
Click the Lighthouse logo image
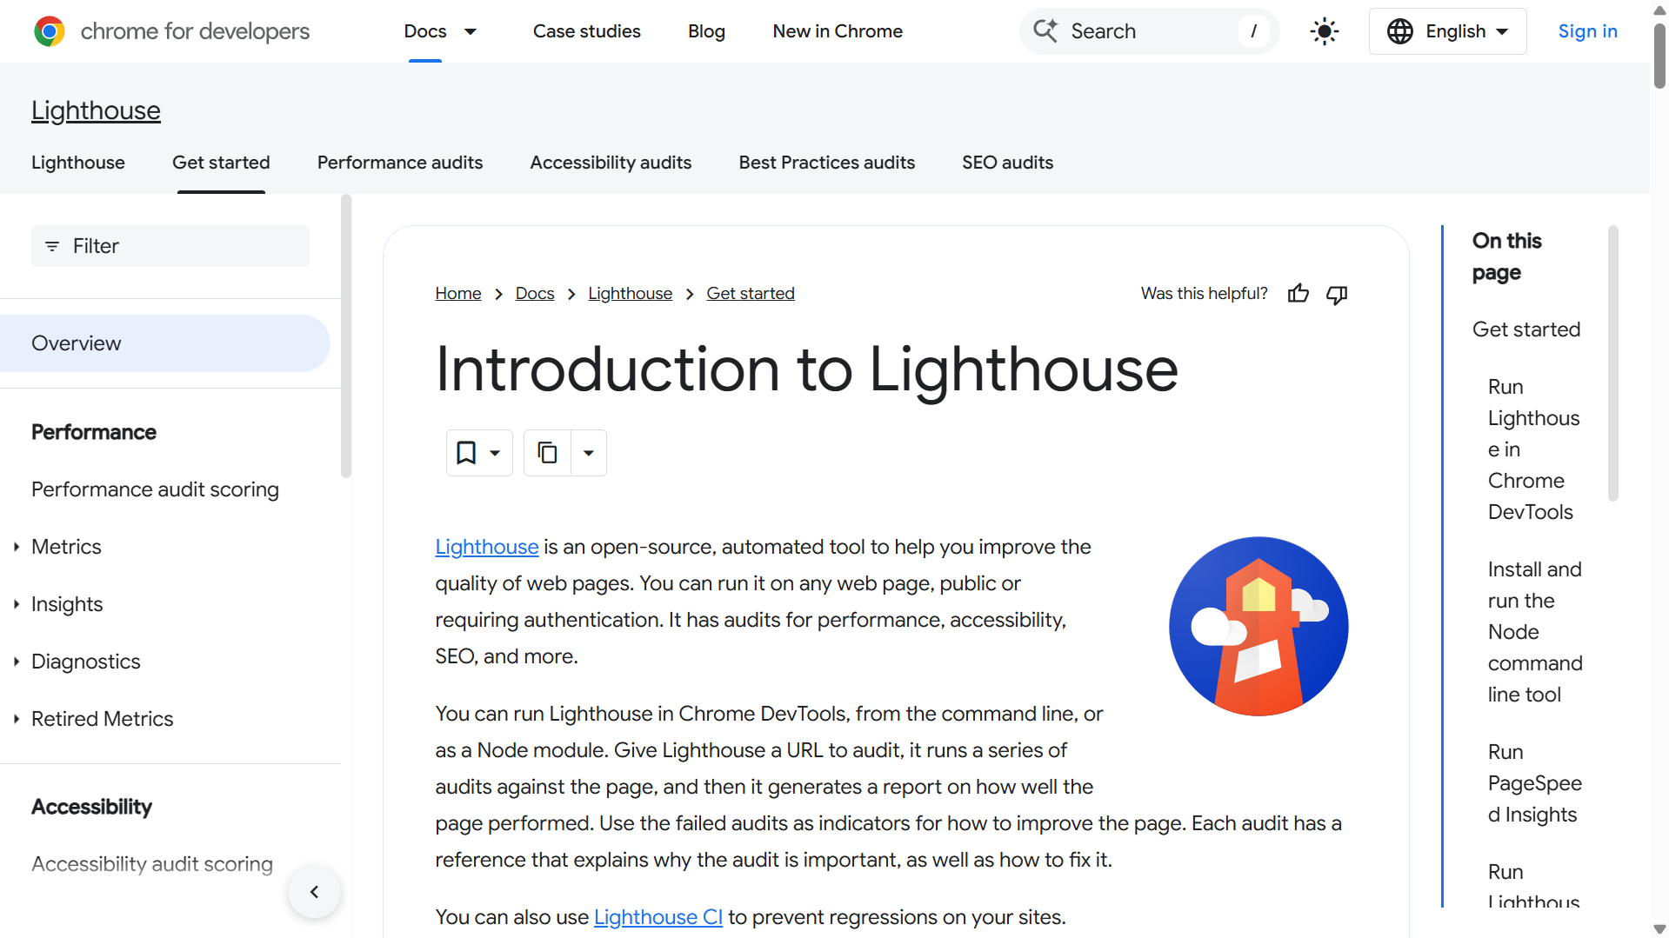click(x=1258, y=626)
